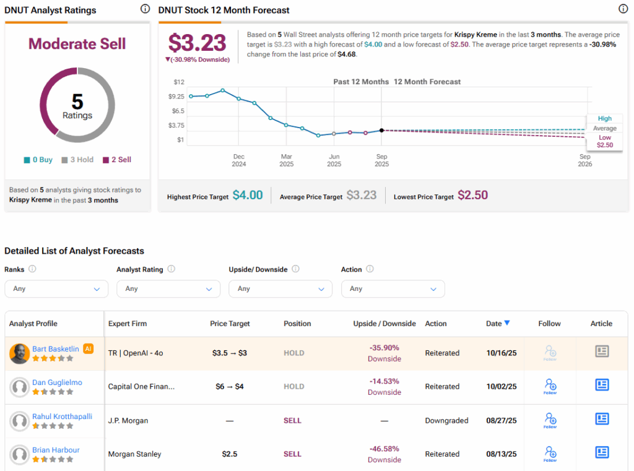Image resolution: width=634 pixels, height=471 pixels.
Task: Follow analyst Rahul Krotthapalli
Action: click(550, 420)
